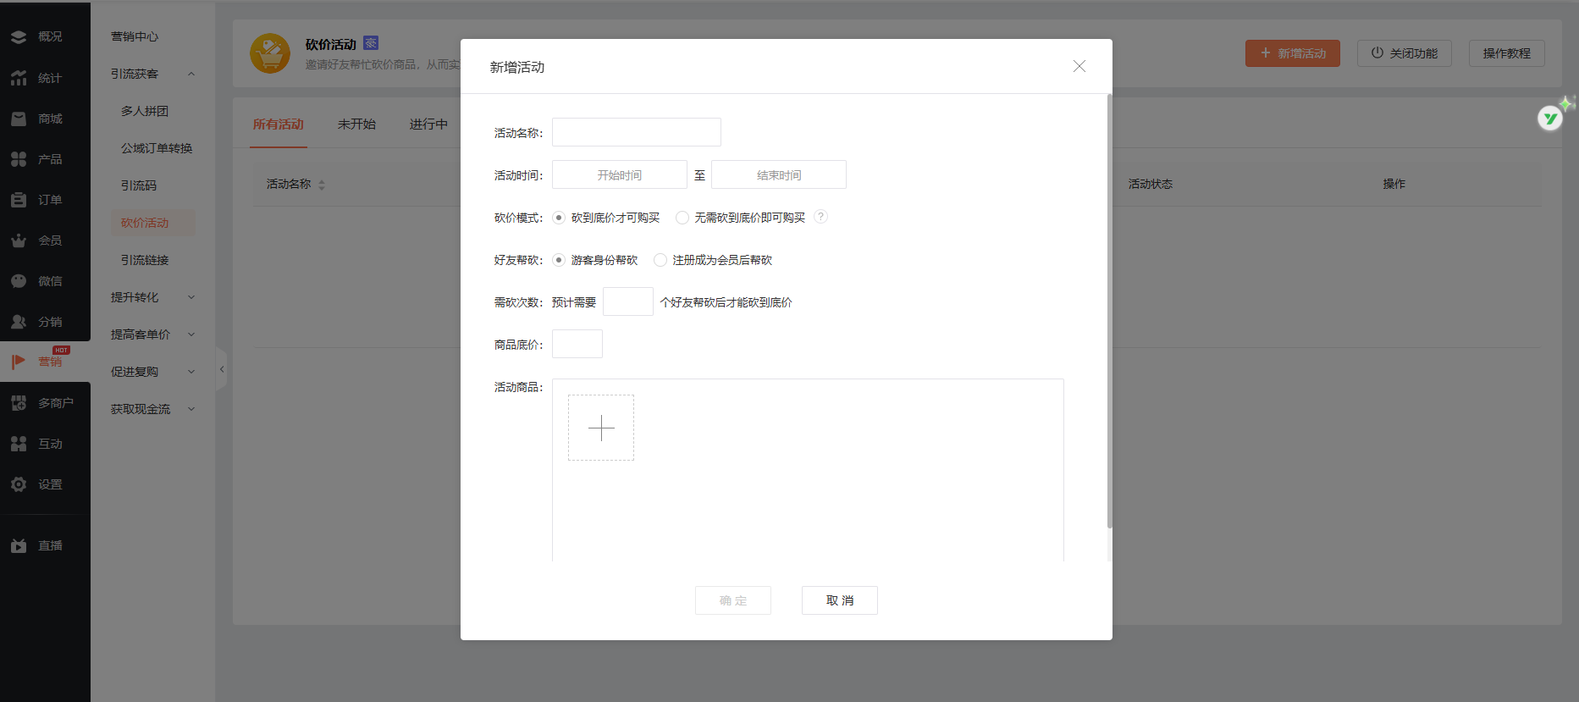
Task: Click the 概况 overview icon in sidebar
Action: [x=19, y=37]
